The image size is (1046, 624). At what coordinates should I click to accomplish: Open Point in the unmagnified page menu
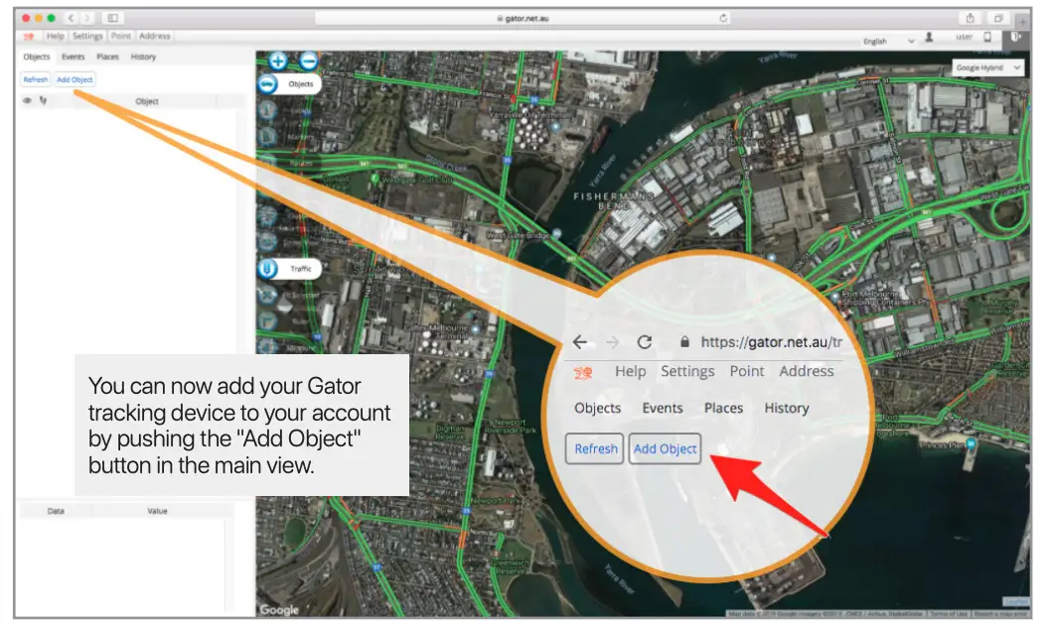[121, 36]
